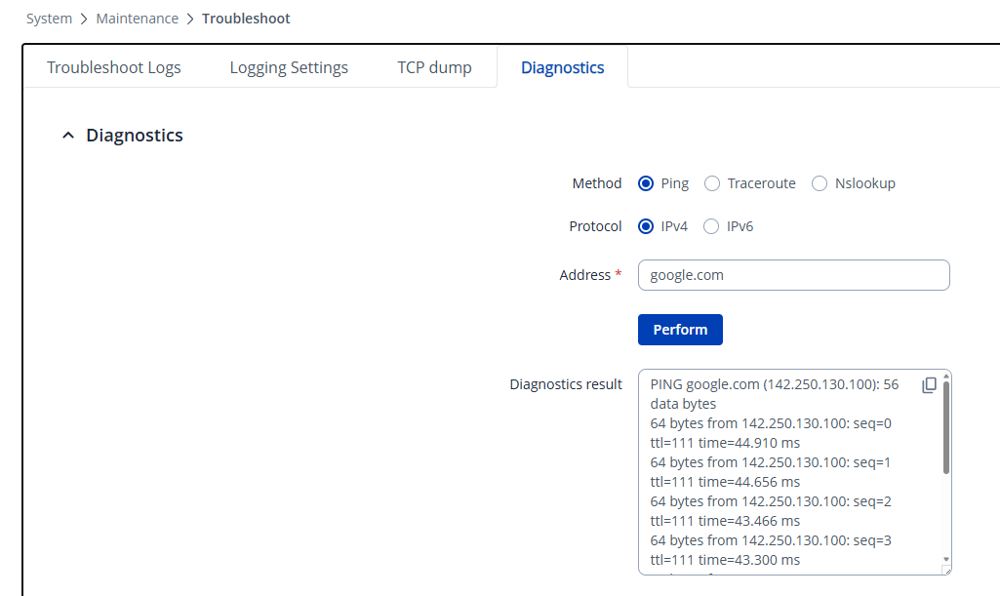Click the Troubleshoot breadcrumb item

(x=246, y=19)
